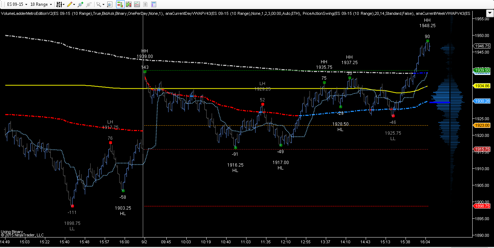494x248 pixels.
Task: Click the yellow 1934.86 price marker
Action: point(482,86)
